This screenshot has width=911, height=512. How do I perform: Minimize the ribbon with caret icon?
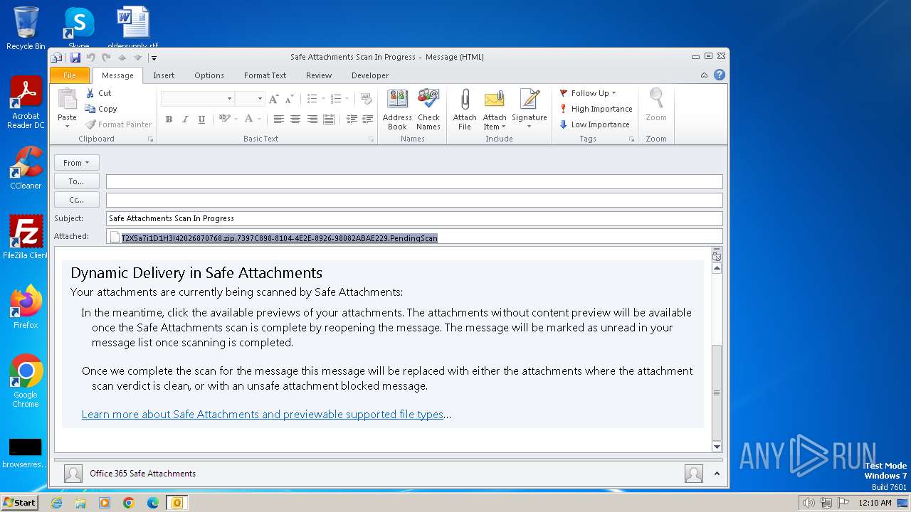coord(705,75)
